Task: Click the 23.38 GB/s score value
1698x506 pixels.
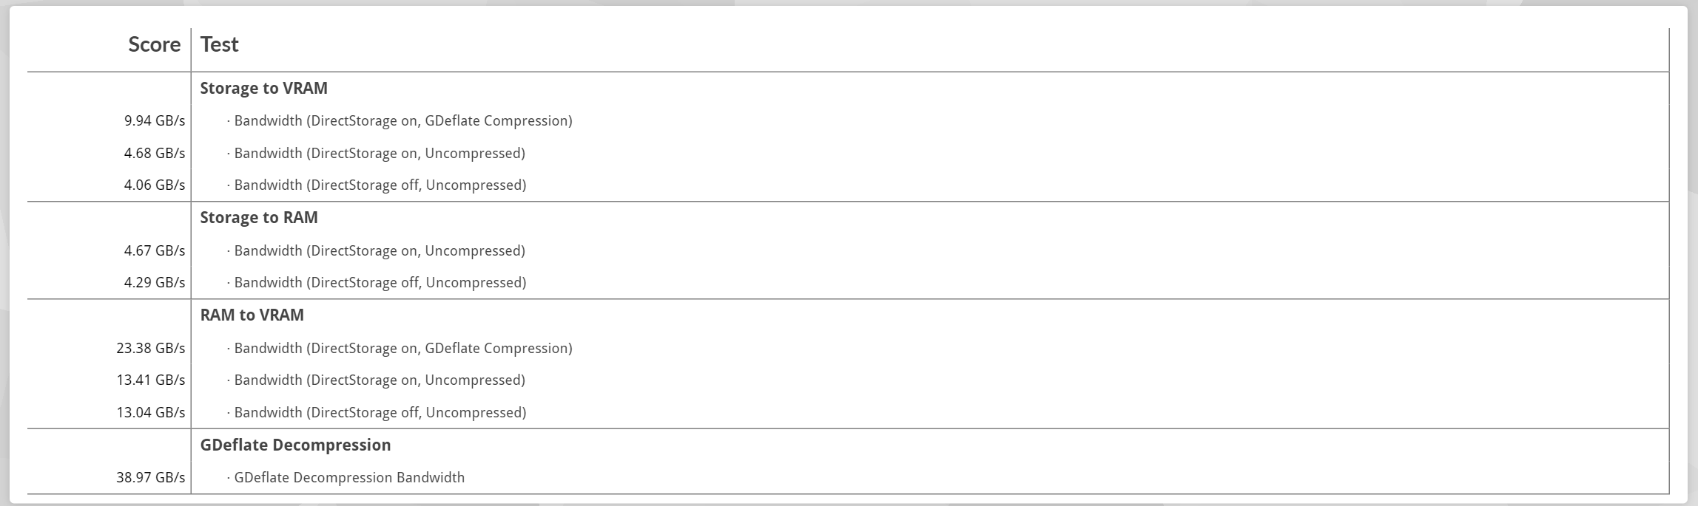Action: point(150,348)
